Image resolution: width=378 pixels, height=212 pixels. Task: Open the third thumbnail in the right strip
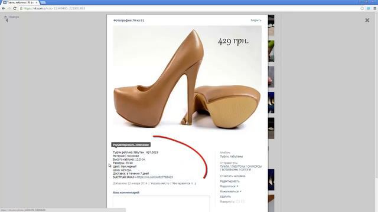pyautogui.click(x=271, y=77)
